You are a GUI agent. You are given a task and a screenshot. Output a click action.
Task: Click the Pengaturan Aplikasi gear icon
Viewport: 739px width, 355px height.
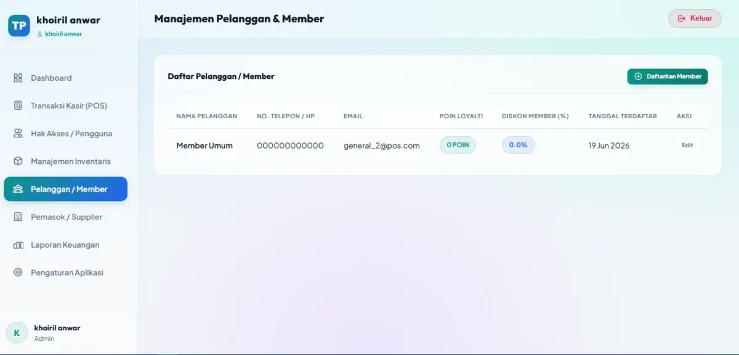(18, 272)
